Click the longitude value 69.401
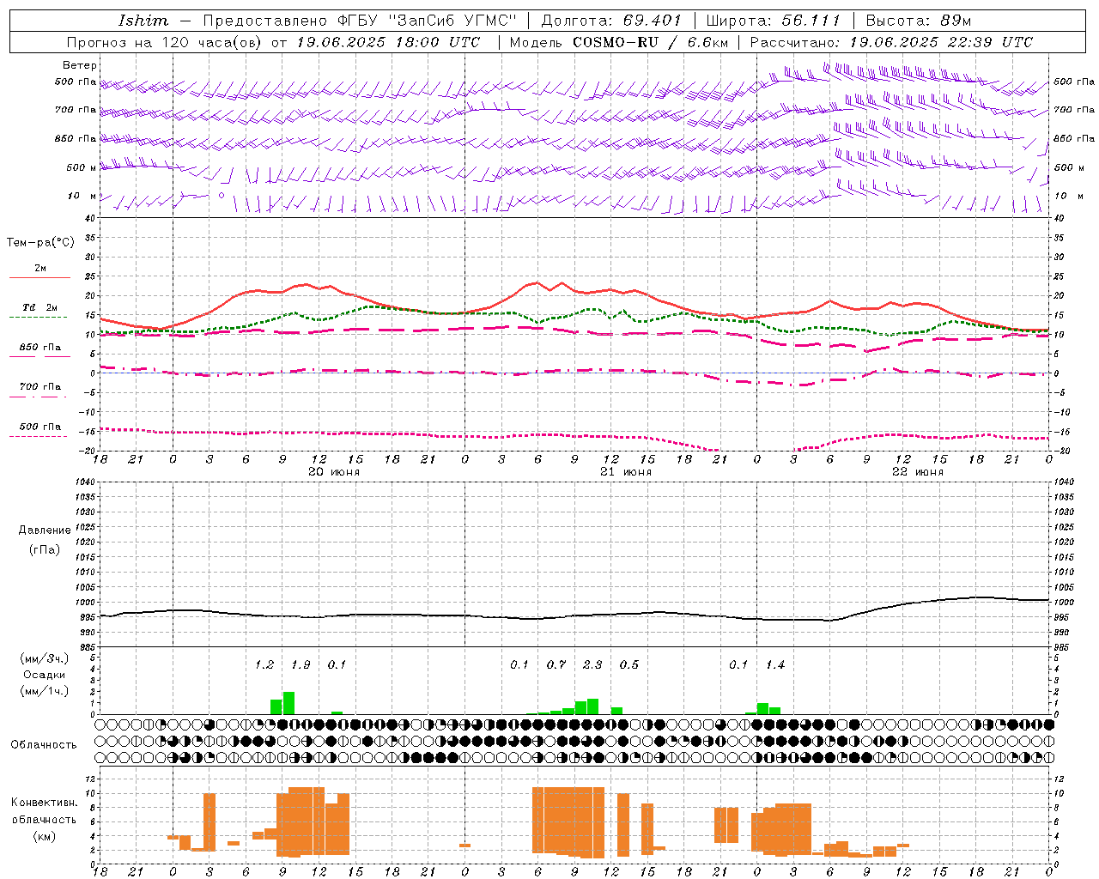 pos(652,21)
